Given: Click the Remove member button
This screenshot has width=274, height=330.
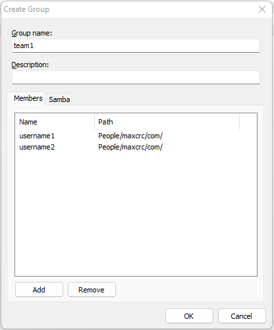Looking at the screenshot, I should coord(92,290).
